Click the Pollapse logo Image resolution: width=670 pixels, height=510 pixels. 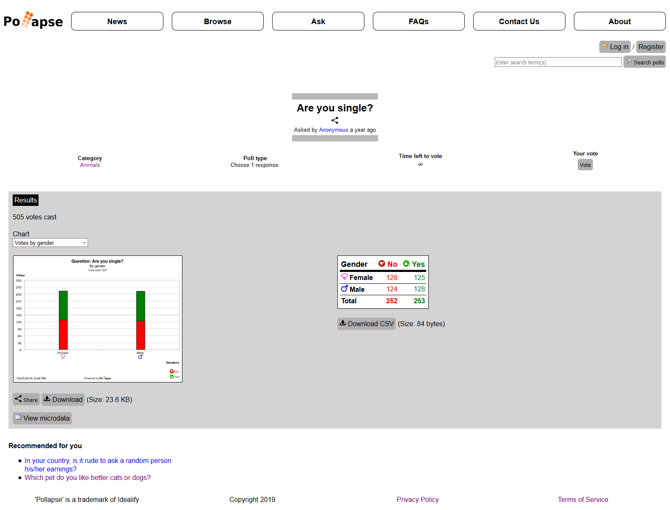point(33,20)
